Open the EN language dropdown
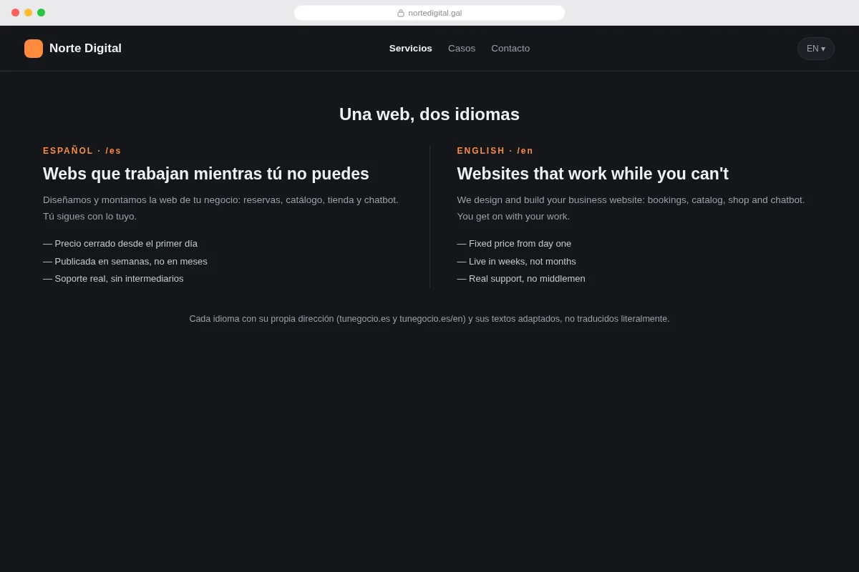The image size is (859, 572). (x=816, y=49)
